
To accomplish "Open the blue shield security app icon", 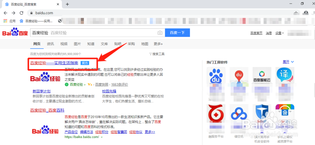I will (x=262, y=113).
